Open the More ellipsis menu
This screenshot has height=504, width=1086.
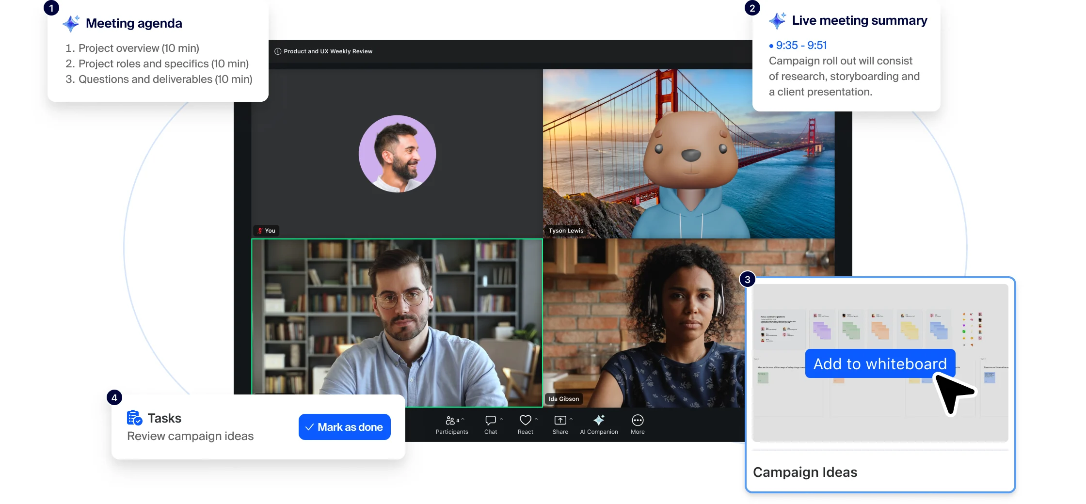coord(637,420)
